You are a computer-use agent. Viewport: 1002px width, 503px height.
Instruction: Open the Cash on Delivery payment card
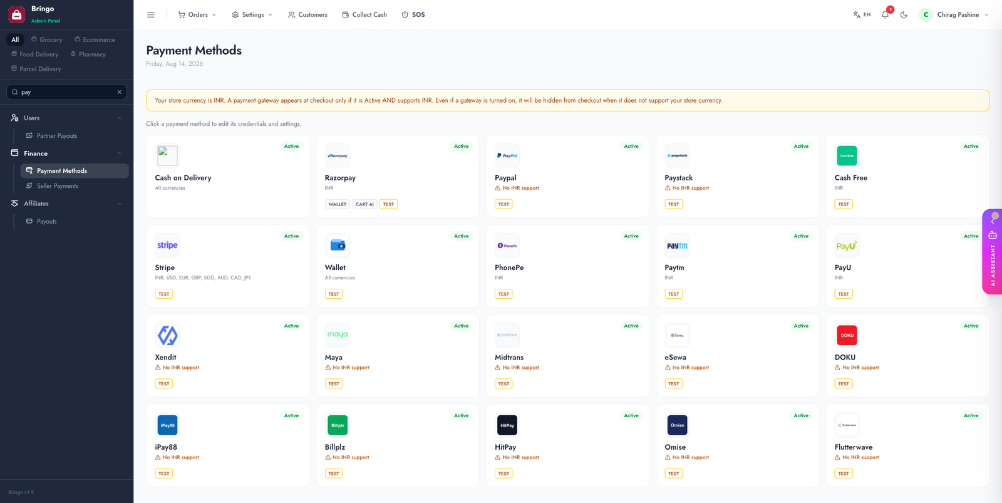point(228,176)
